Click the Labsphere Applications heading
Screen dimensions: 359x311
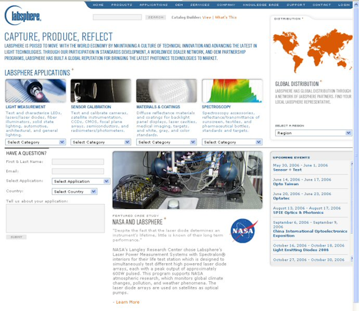(x=38, y=73)
